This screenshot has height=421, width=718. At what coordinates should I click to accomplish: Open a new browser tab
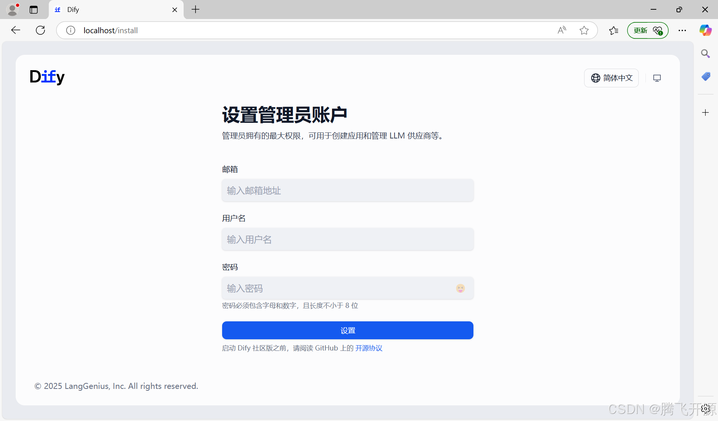(196, 9)
